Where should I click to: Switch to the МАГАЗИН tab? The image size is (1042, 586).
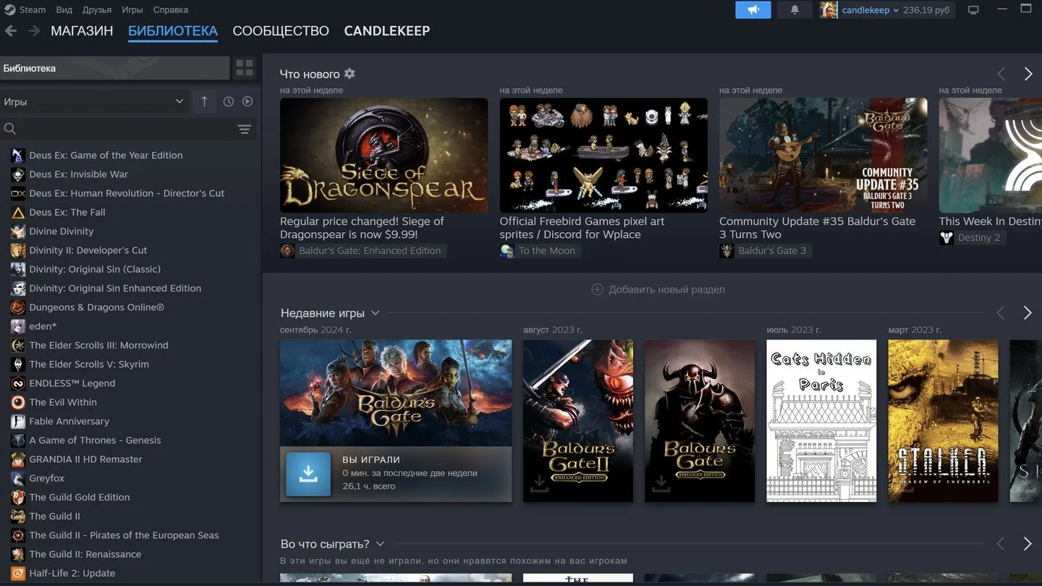82,31
